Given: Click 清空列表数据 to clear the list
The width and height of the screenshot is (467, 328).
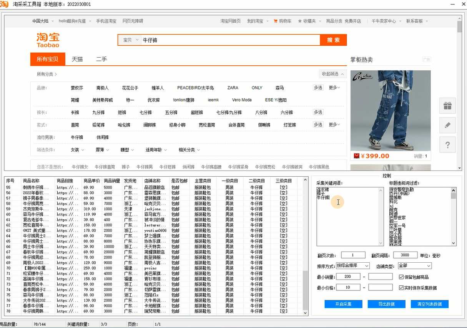Looking at the screenshot, I should pos(429,303).
